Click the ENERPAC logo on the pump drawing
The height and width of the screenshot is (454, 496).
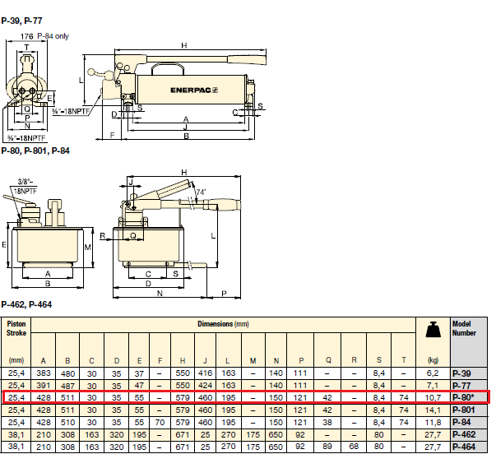click(194, 90)
